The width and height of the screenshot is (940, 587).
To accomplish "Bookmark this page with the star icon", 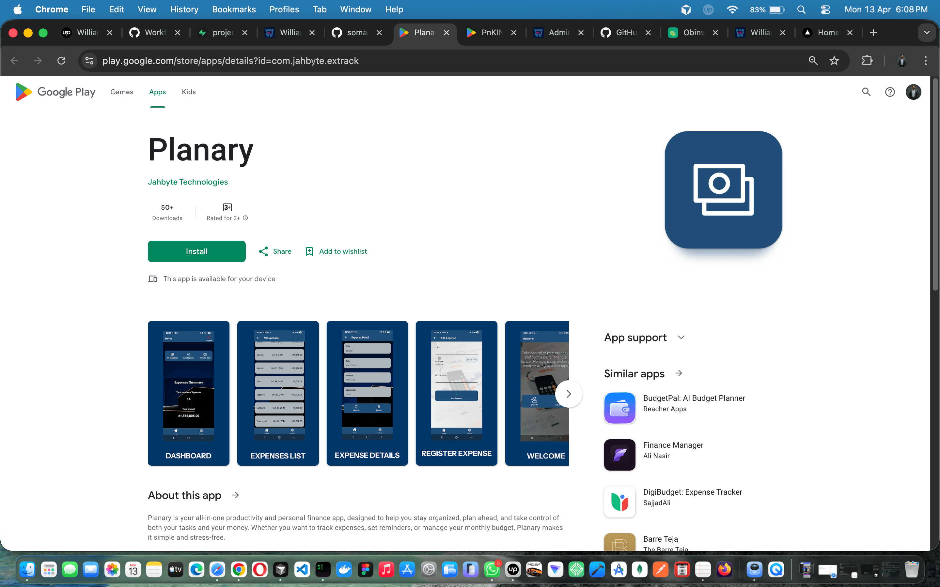I will tap(834, 61).
